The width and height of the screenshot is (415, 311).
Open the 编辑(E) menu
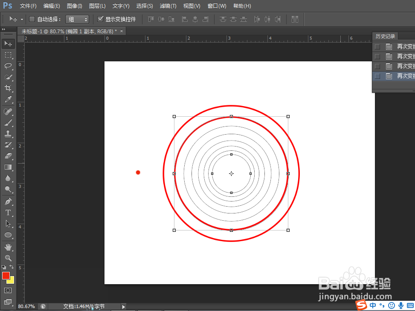coord(52,6)
